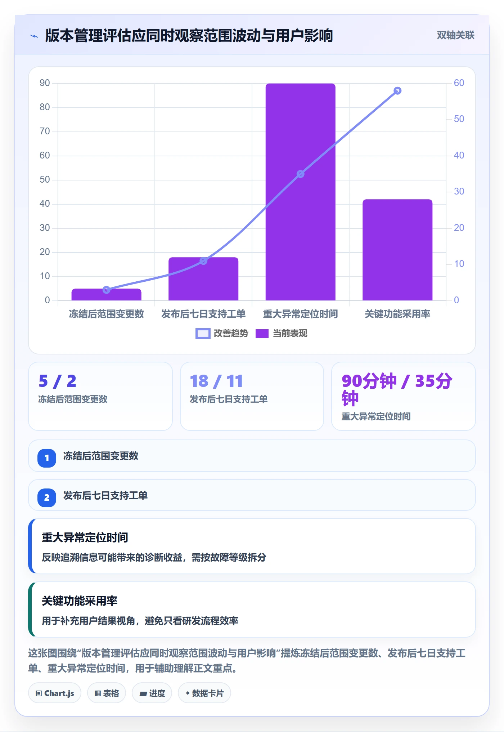Click the text 用于补充用户结果视角

(89, 621)
